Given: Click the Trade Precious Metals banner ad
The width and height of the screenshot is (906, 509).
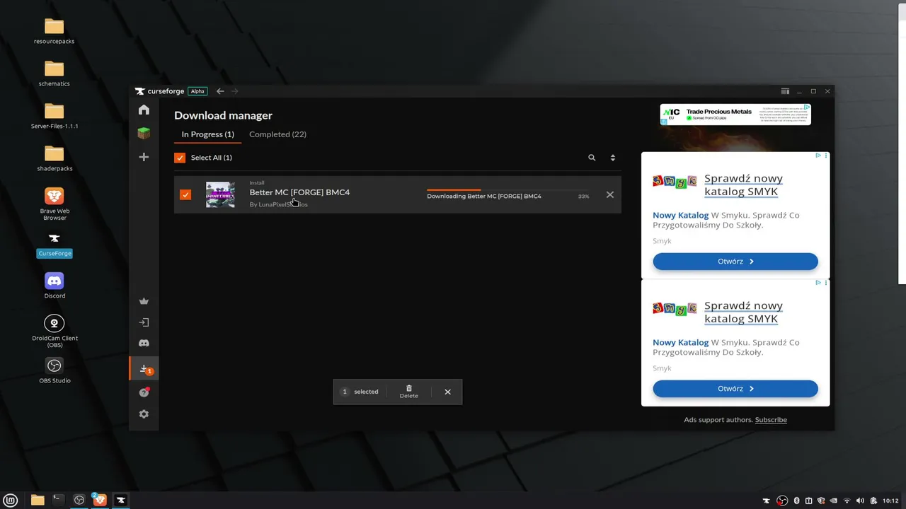Looking at the screenshot, I should [735, 115].
